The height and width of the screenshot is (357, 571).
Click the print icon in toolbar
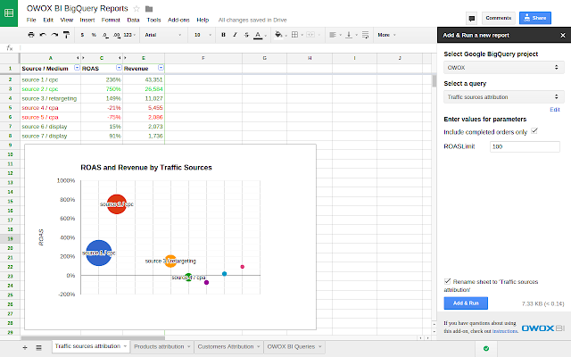pyautogui.click(x=31, y=35)
